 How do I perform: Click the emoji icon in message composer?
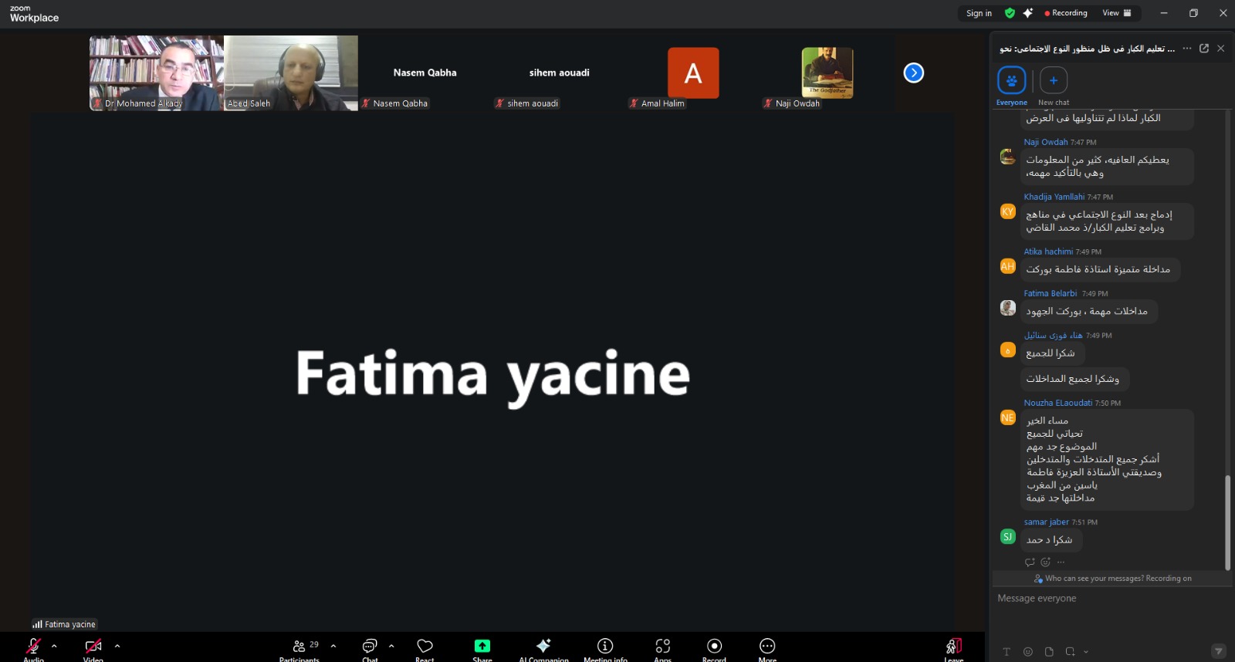click(x=1027, y=652)
